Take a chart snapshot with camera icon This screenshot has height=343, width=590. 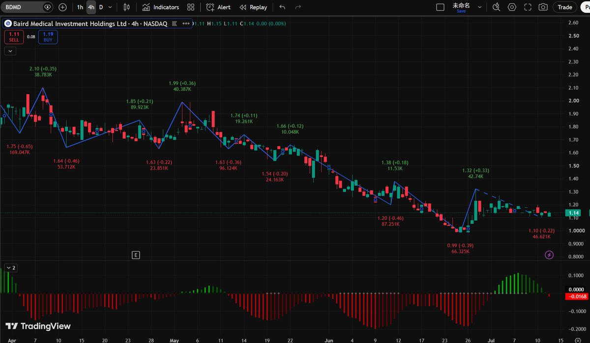pyautogui.click(x=543, y=7)
